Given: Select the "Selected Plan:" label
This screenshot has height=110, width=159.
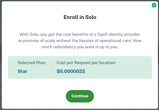Looking at the screenshot, I should 32,63.
